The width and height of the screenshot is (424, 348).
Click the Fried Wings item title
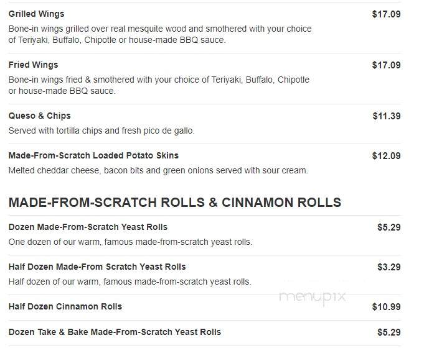tap(33, 65)
